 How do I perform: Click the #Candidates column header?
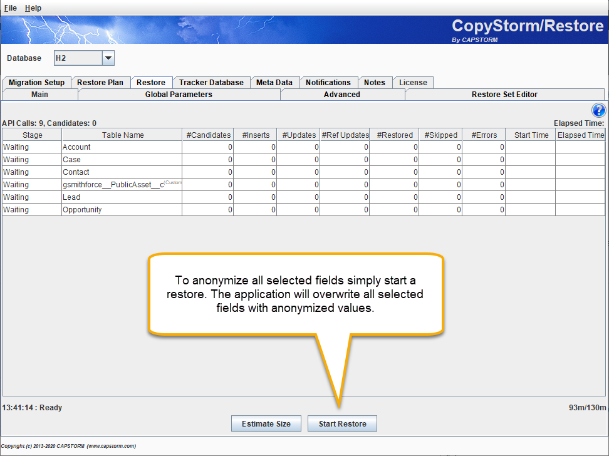(208, 135)
